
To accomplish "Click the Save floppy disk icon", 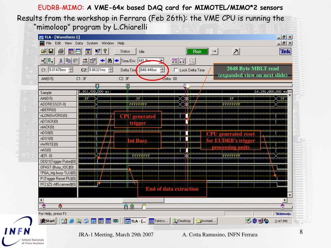I will click(51, 51).
